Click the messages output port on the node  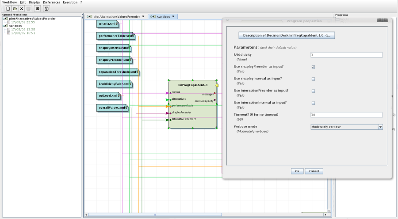pyautogui.click(x=215, y=93)
